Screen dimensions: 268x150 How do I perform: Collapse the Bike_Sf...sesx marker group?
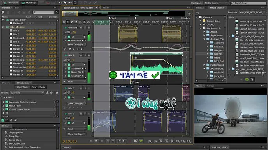point(3,27)
